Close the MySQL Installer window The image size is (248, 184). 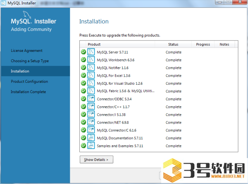[x=240, y=2]
